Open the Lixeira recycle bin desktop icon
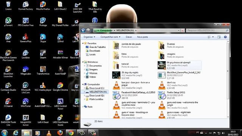242x136 pixels. click(x=8, y=6)
